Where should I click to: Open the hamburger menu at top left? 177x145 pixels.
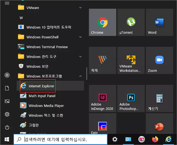click(x=7, y=3)
